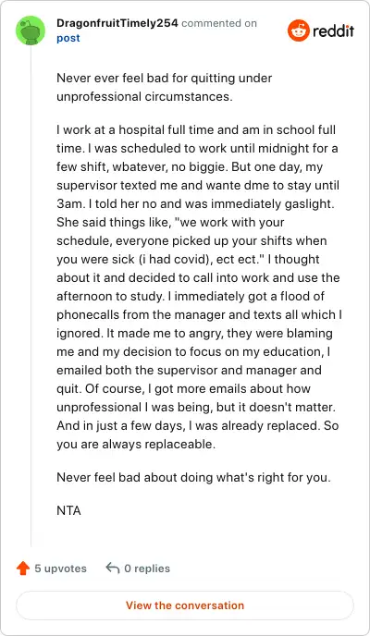
Task: Click "Never feel bad about doing what's right" sentence
Action: 193,477
